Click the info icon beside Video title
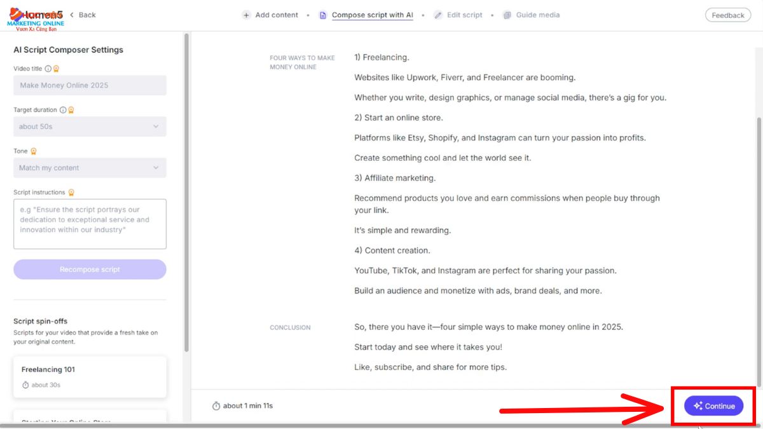 [x=48, y=69]
